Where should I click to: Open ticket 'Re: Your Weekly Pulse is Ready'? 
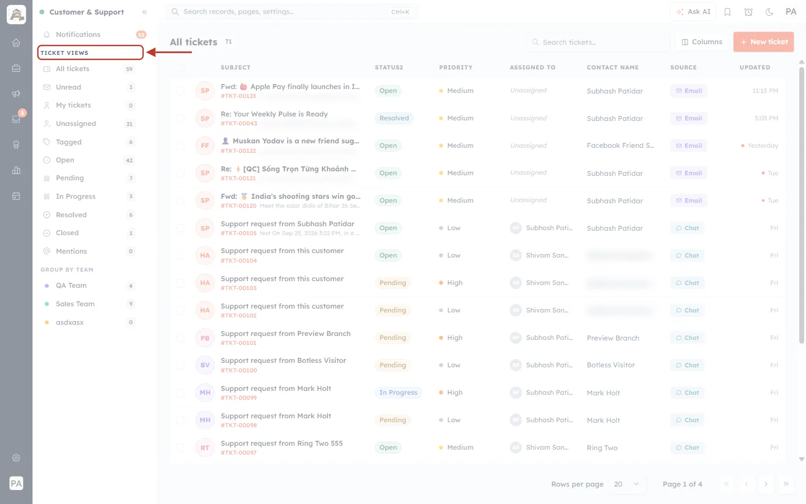click(x=274, y=114)
